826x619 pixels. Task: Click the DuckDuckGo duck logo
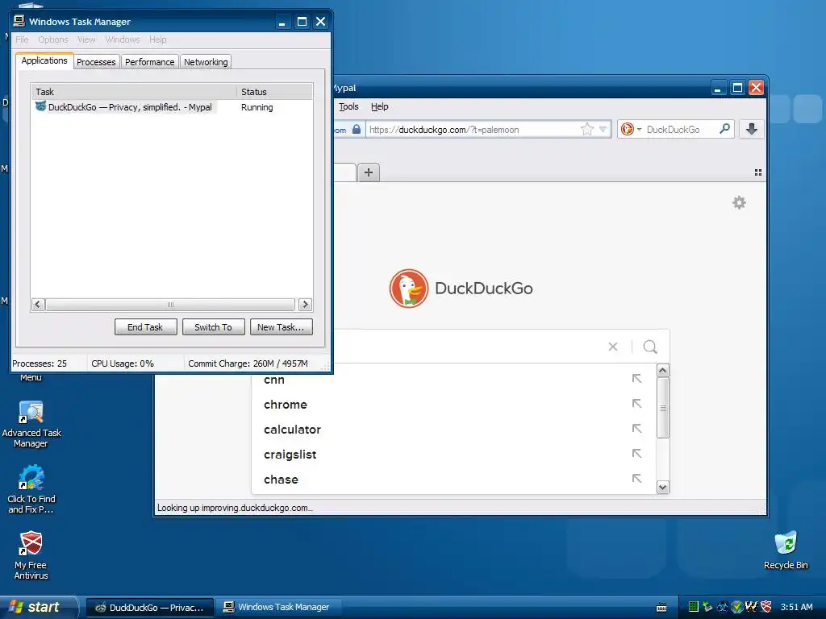click(x=409, y=289)
